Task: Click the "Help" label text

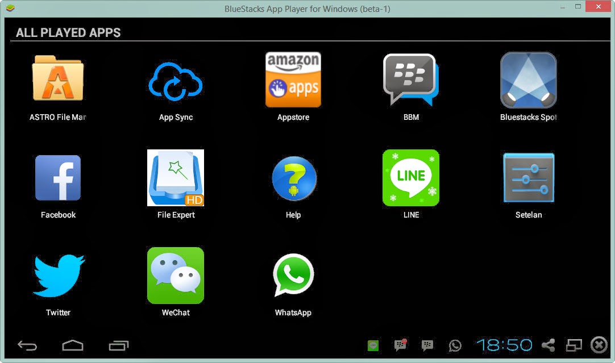Action: point(293,215)
